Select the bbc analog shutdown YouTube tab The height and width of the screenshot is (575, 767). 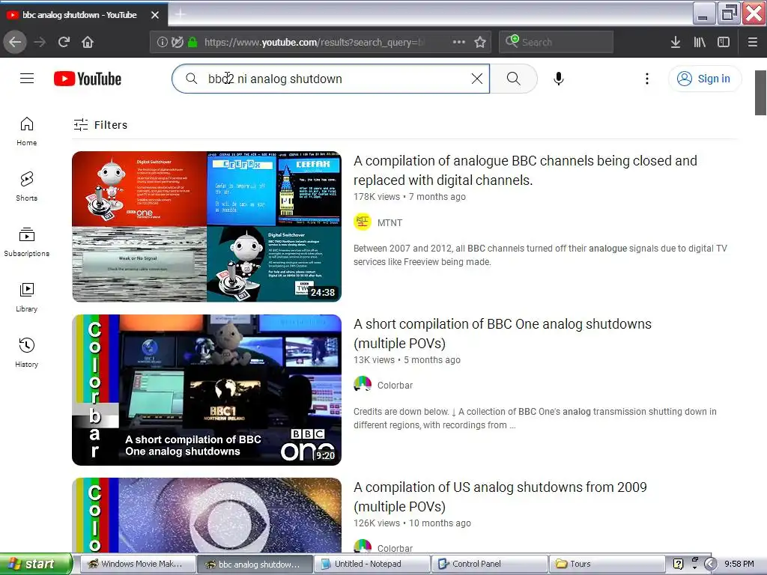coord(79,15)
